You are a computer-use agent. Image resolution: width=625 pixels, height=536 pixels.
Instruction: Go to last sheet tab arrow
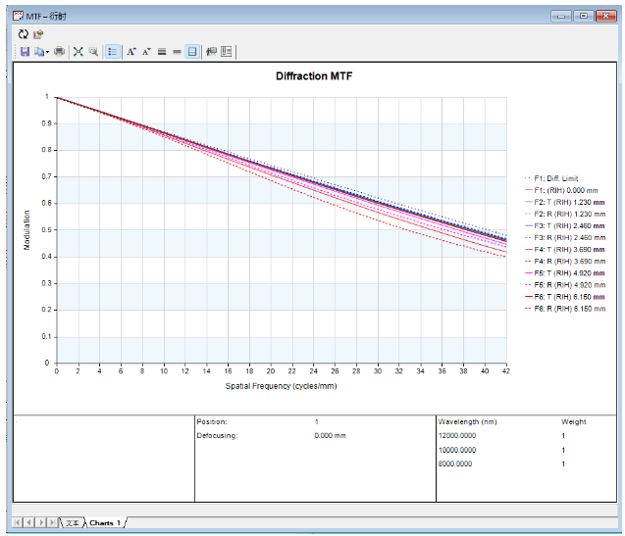pos(52,522)
